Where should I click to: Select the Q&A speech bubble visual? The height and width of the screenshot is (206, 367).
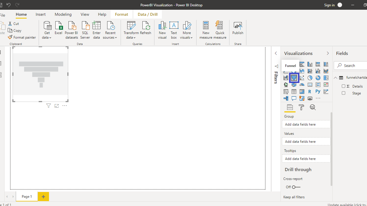(294, 98)
